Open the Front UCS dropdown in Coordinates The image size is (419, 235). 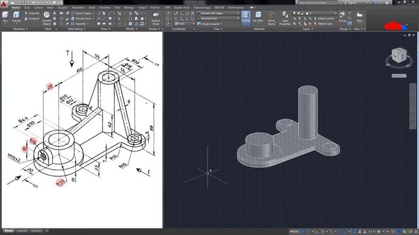185,23
